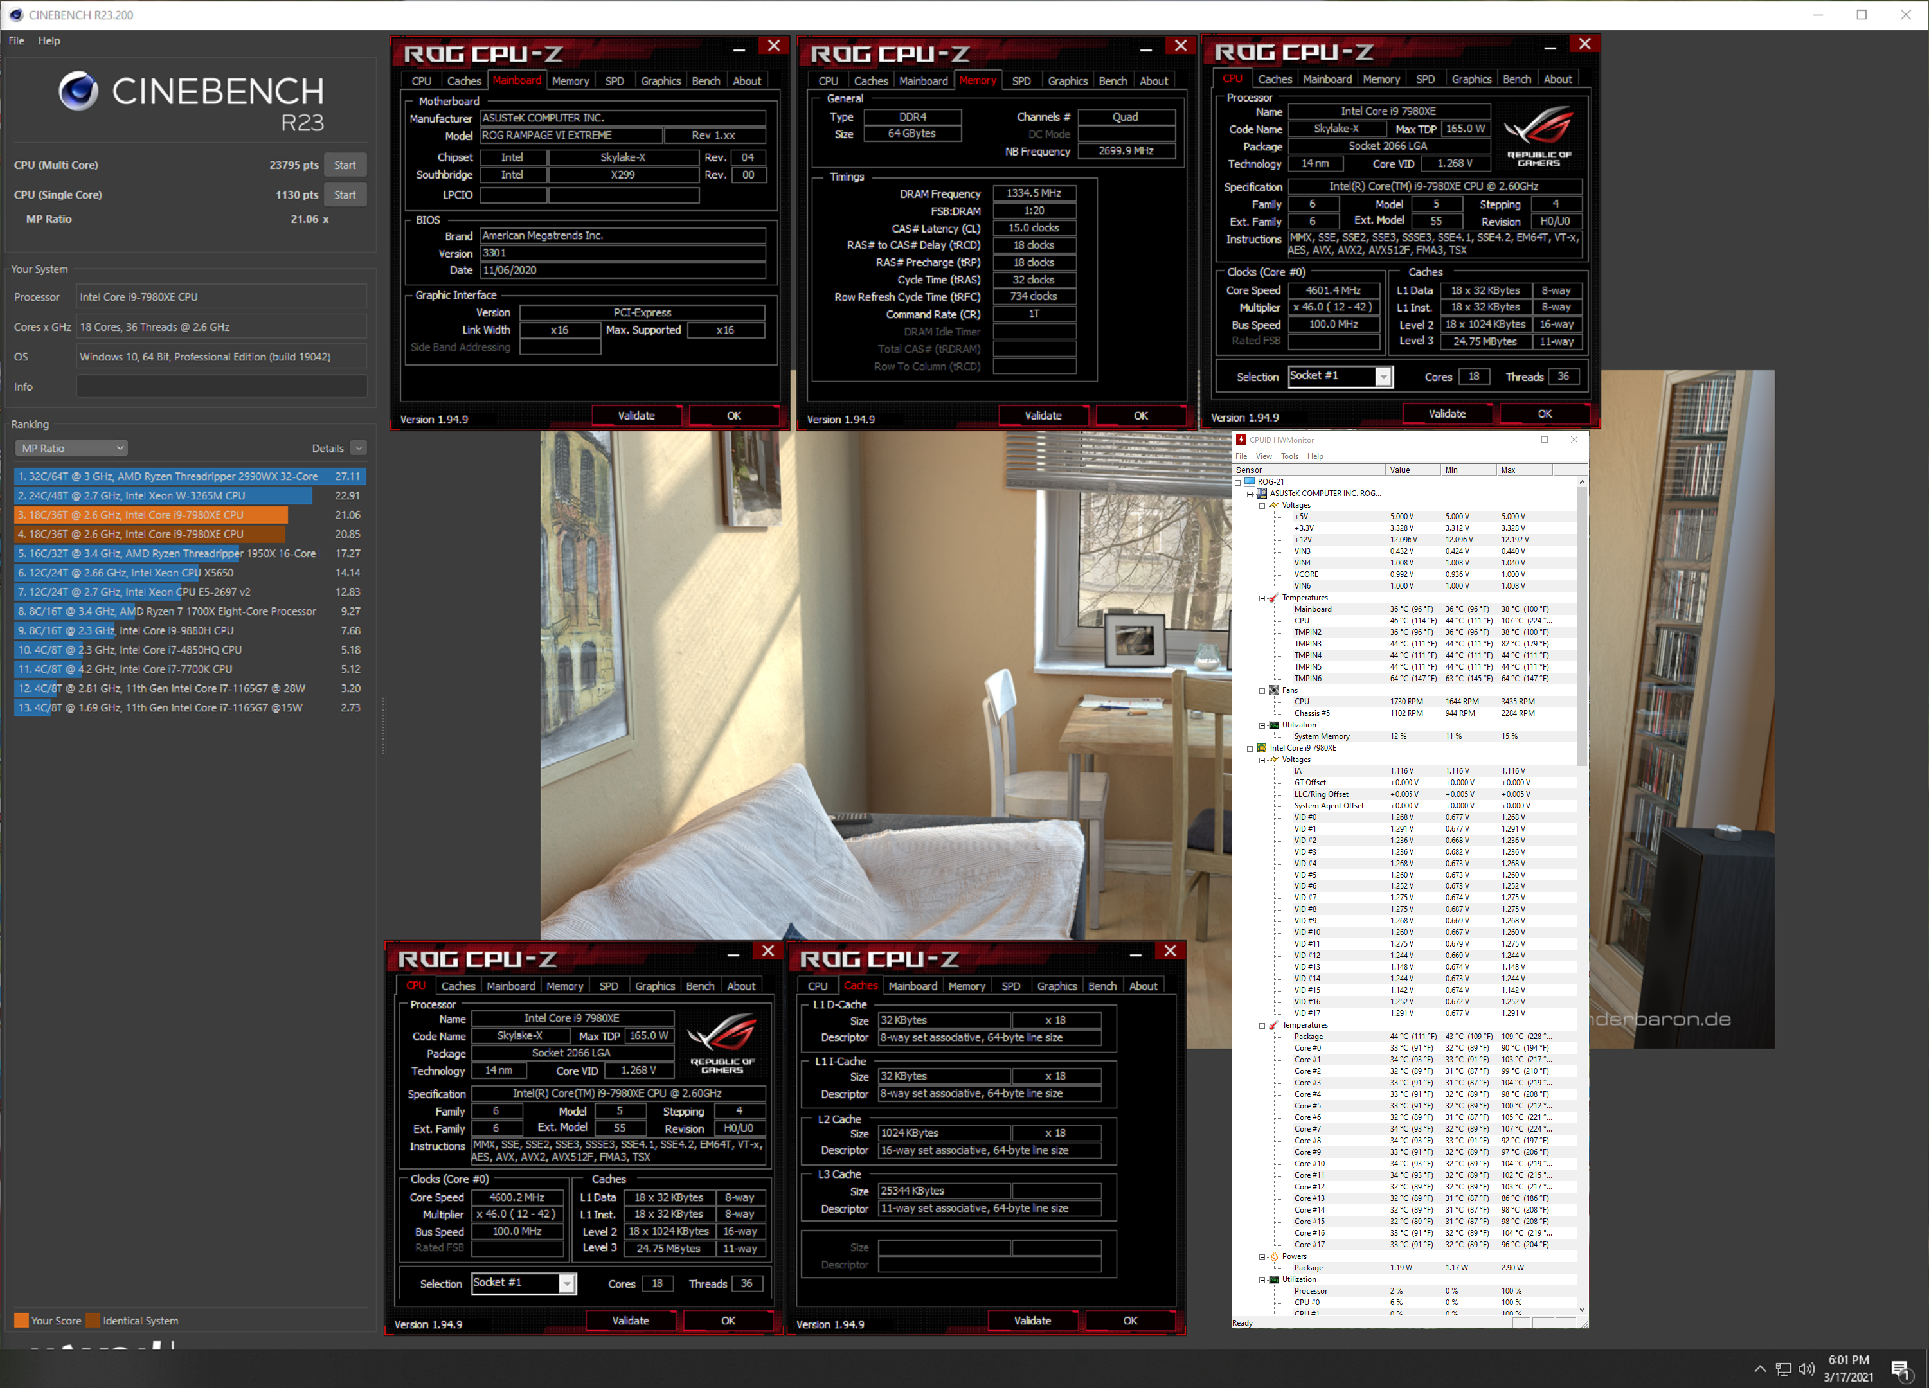Open Memory tab in the lower CPU-Z CPU window
This screenshot has width=1929, height=1388.
coord(564,986)
